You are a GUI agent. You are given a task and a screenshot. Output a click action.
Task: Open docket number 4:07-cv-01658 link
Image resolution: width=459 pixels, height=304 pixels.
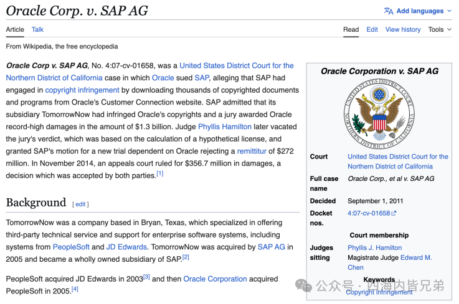369,213
